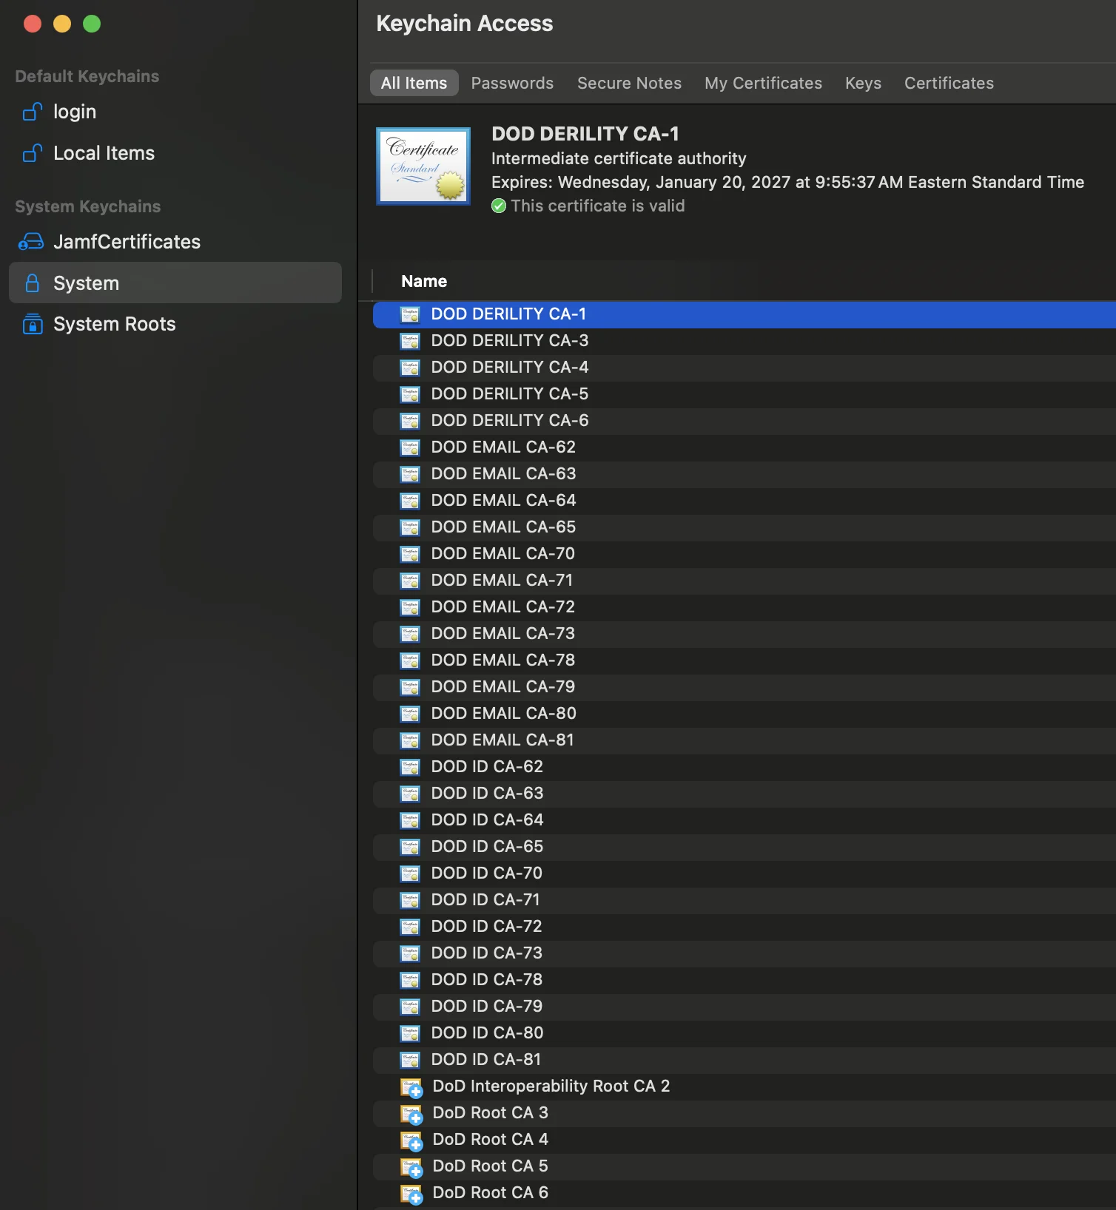Screen dimensions: 1116x1210
Task: Click trusted root icon beside DoD Root CA 5
Action: point(411,1168)
